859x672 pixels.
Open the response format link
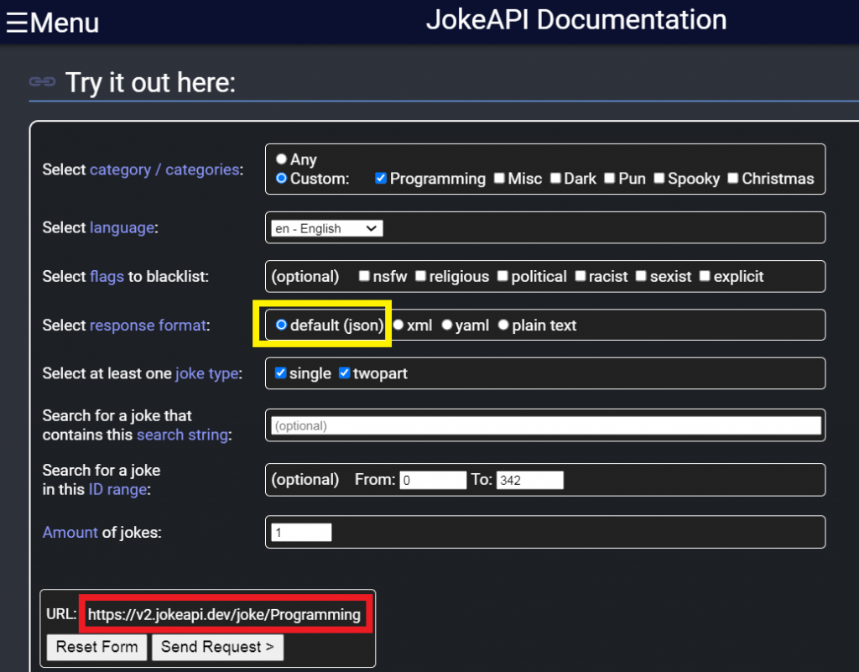click(148, 326)
